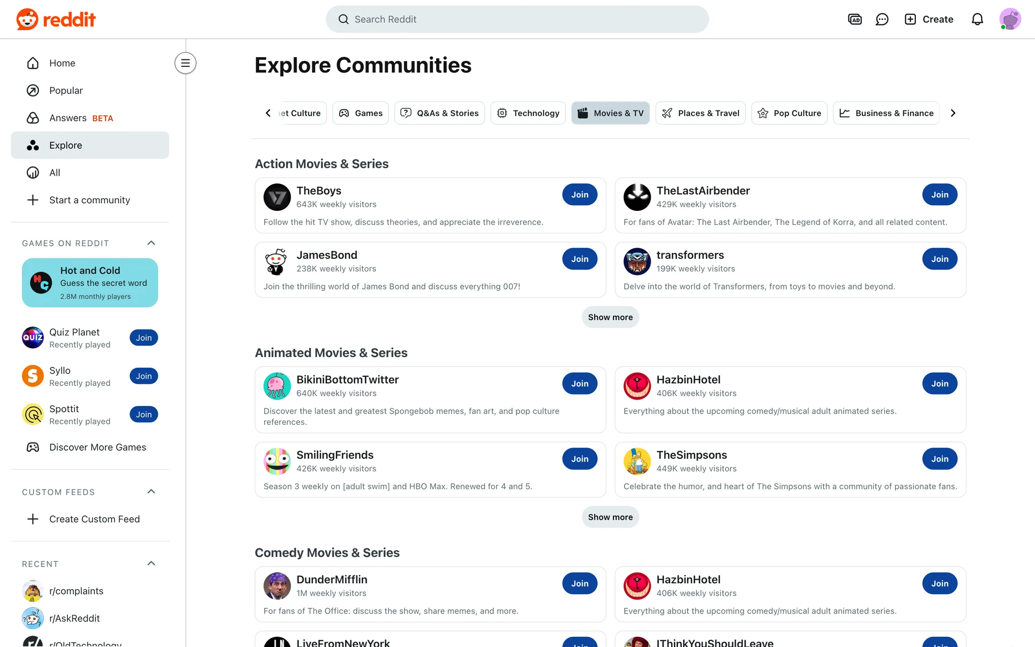1035x647 pixels.
Task: Switch to the Pop Culture tab
Action: tap(789, 113)
